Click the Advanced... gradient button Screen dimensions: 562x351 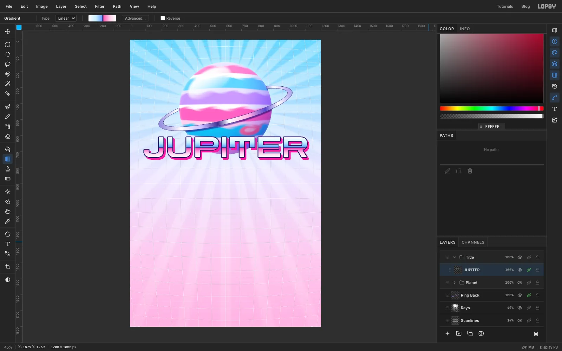135,18
